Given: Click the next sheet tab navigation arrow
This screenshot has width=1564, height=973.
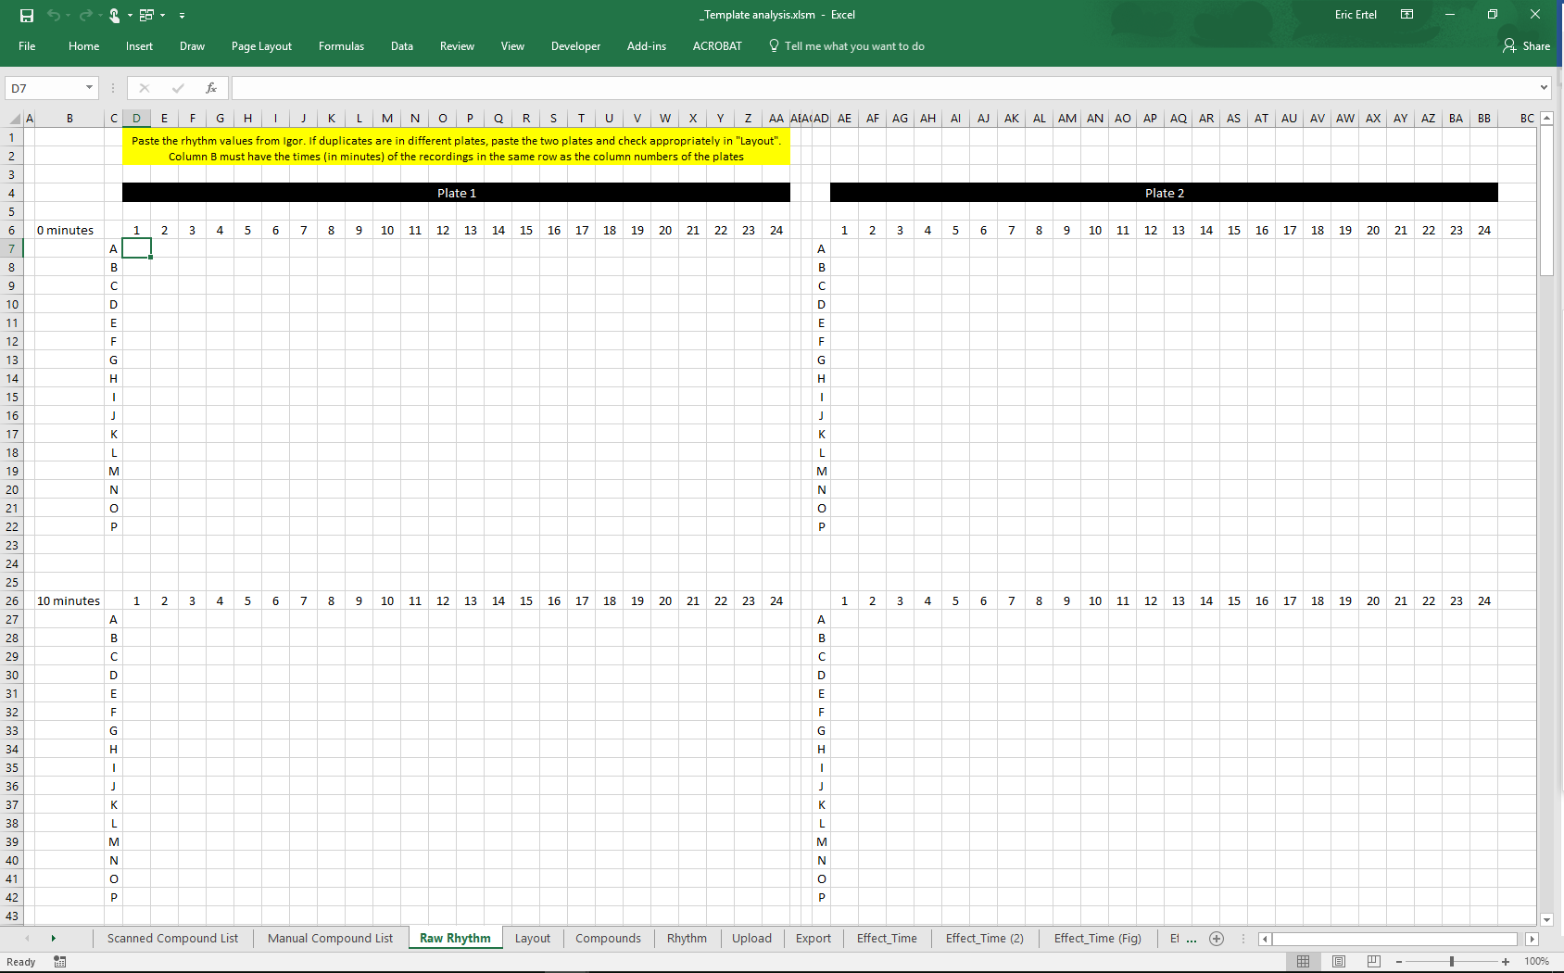Looking at the screenshot, I should tap(53, 939).
